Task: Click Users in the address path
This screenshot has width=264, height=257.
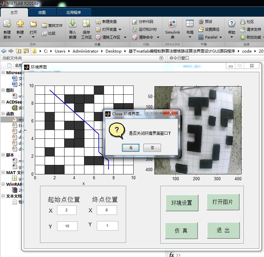Action: (60, 51)
